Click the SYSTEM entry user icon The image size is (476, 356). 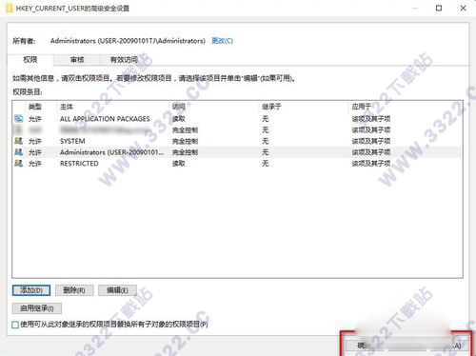[18, 141]
